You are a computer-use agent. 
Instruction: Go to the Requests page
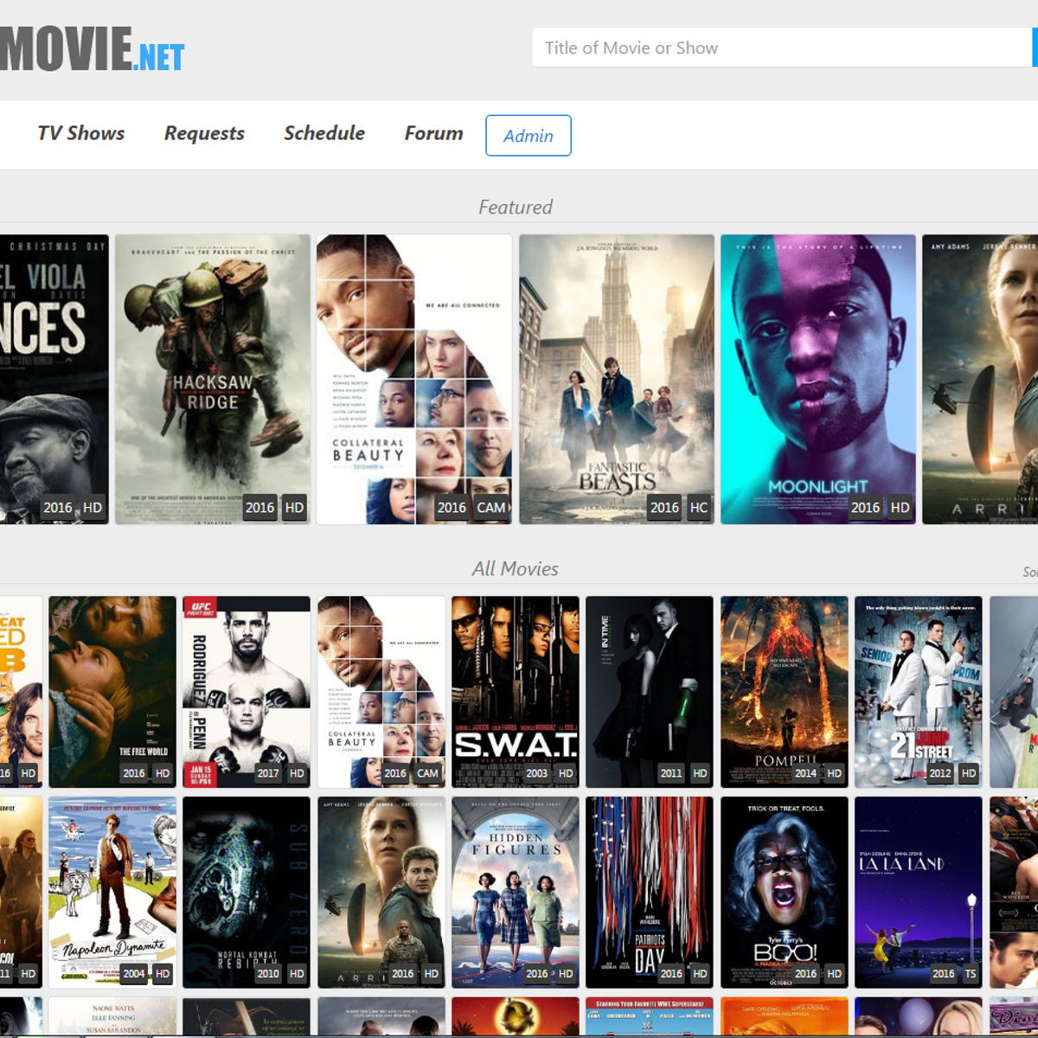pos(204,133)
